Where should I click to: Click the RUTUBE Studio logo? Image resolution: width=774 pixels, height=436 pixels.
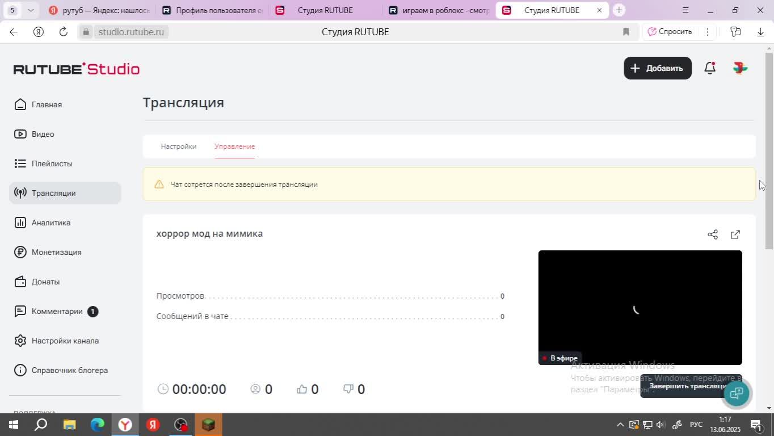click(77, 69)
